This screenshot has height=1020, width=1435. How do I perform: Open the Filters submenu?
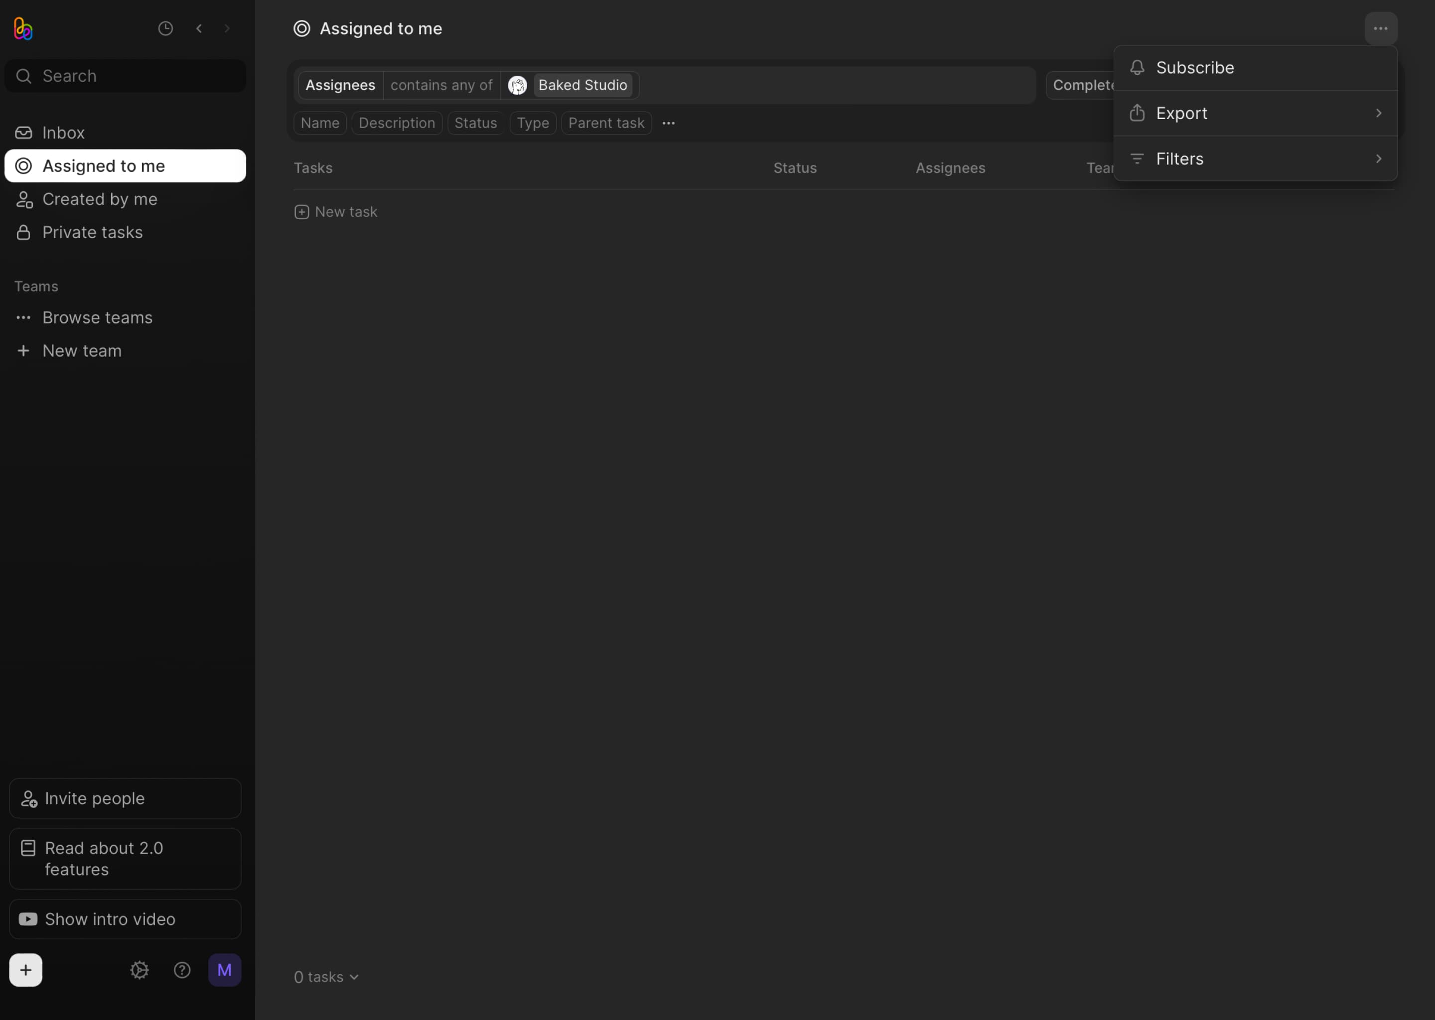coord(1255,159)
